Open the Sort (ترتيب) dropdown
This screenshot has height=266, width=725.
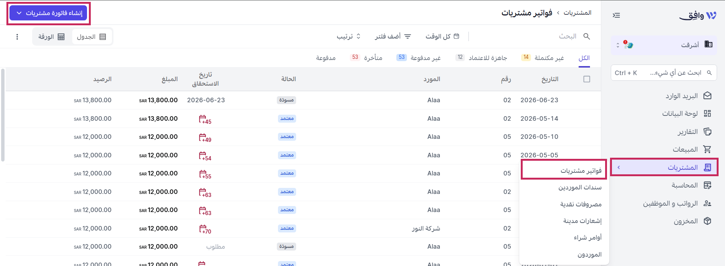point(349,36)
